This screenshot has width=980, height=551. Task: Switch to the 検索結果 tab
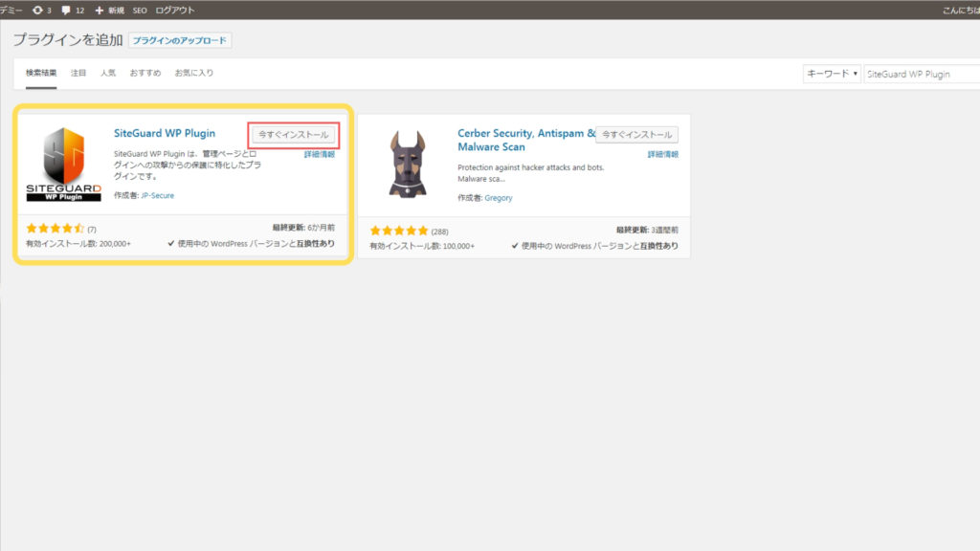pyautogui.click(x=41, y=73)
